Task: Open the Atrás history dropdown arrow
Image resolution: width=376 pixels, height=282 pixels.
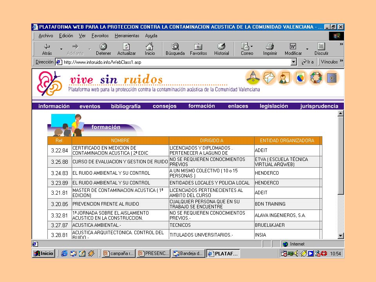Action: (x=61, y=49)
